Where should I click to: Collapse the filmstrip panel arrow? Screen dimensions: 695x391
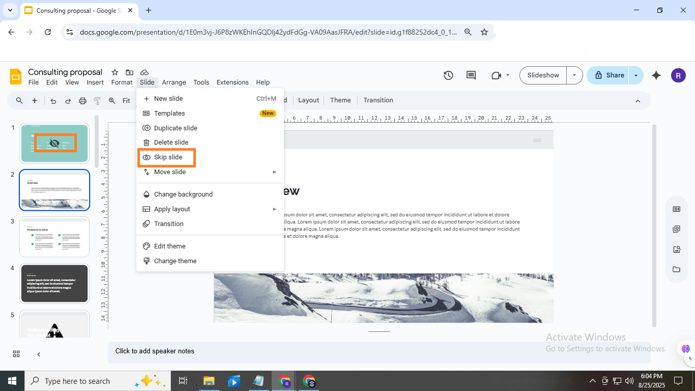tap(39, 354)
